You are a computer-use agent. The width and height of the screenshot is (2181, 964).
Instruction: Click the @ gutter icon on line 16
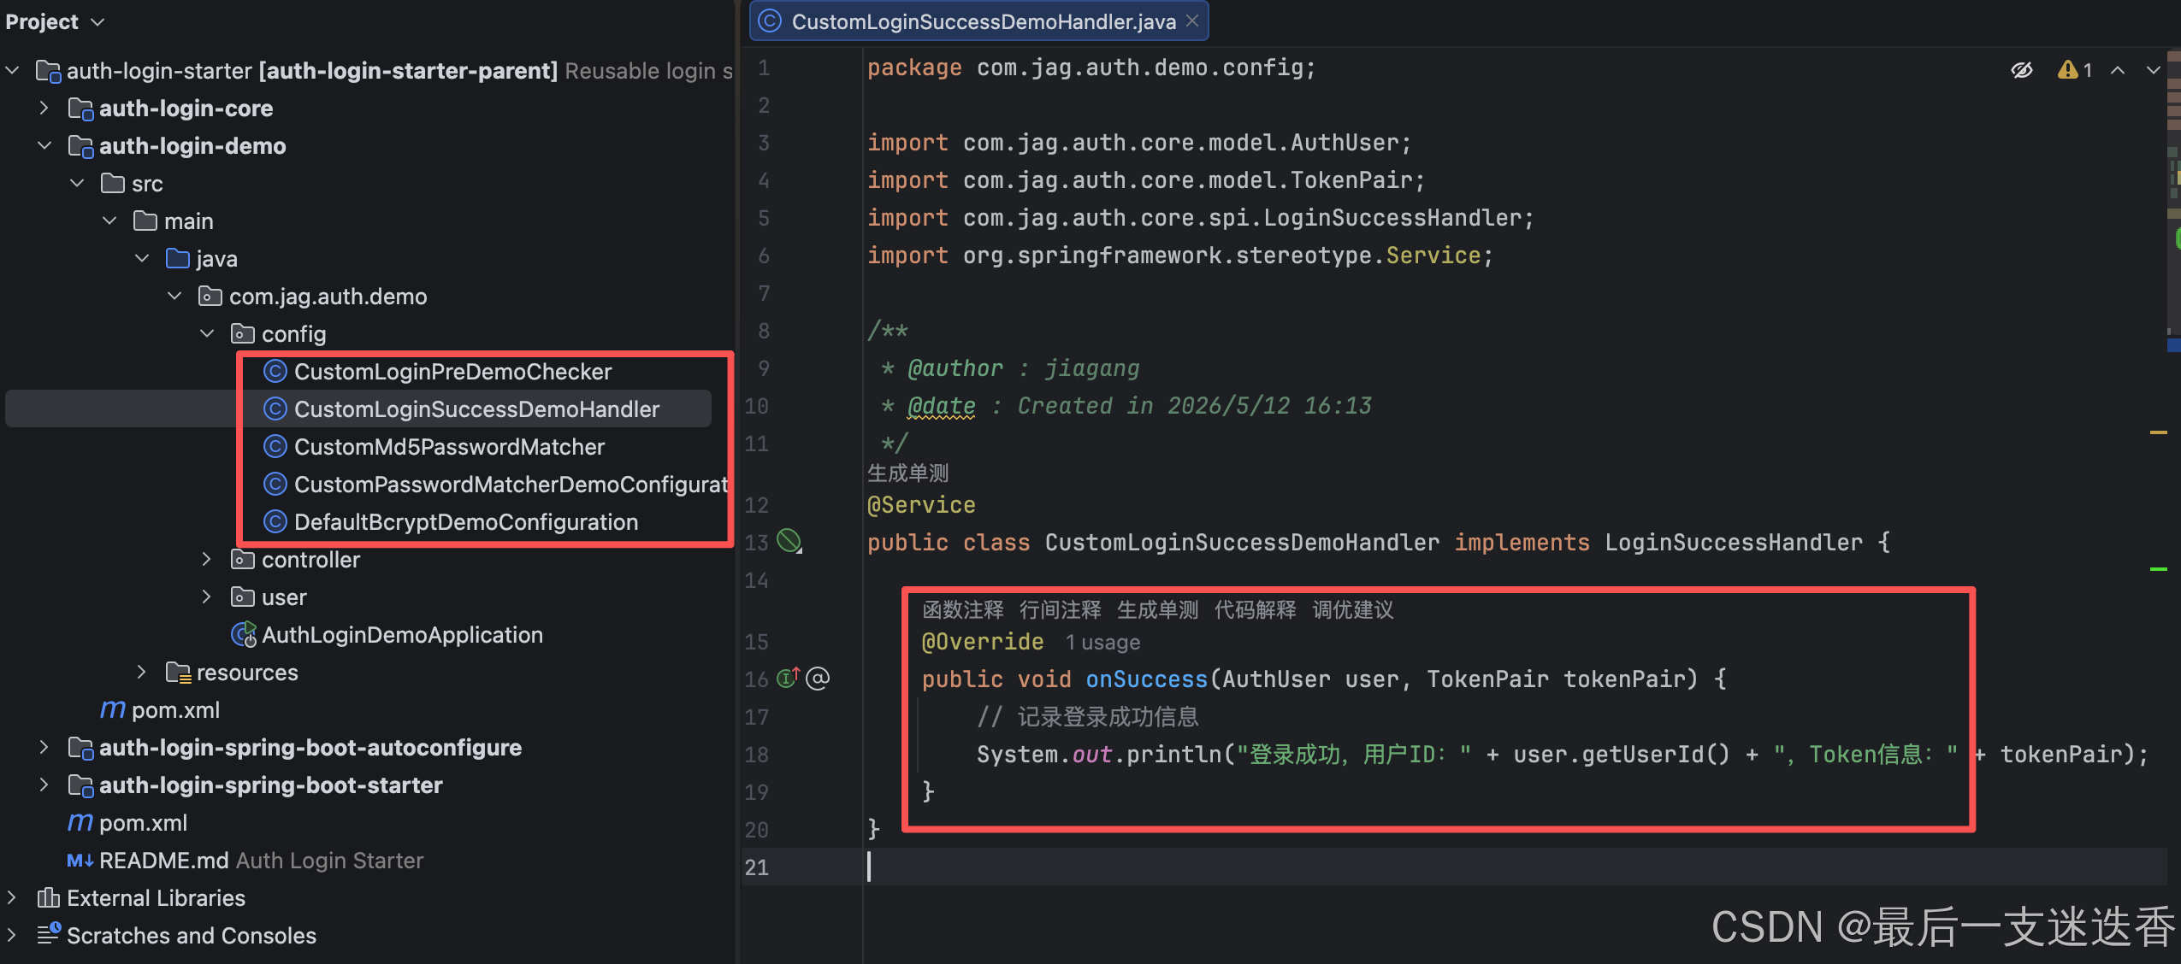pyautogui.click(x=818, y=679)
